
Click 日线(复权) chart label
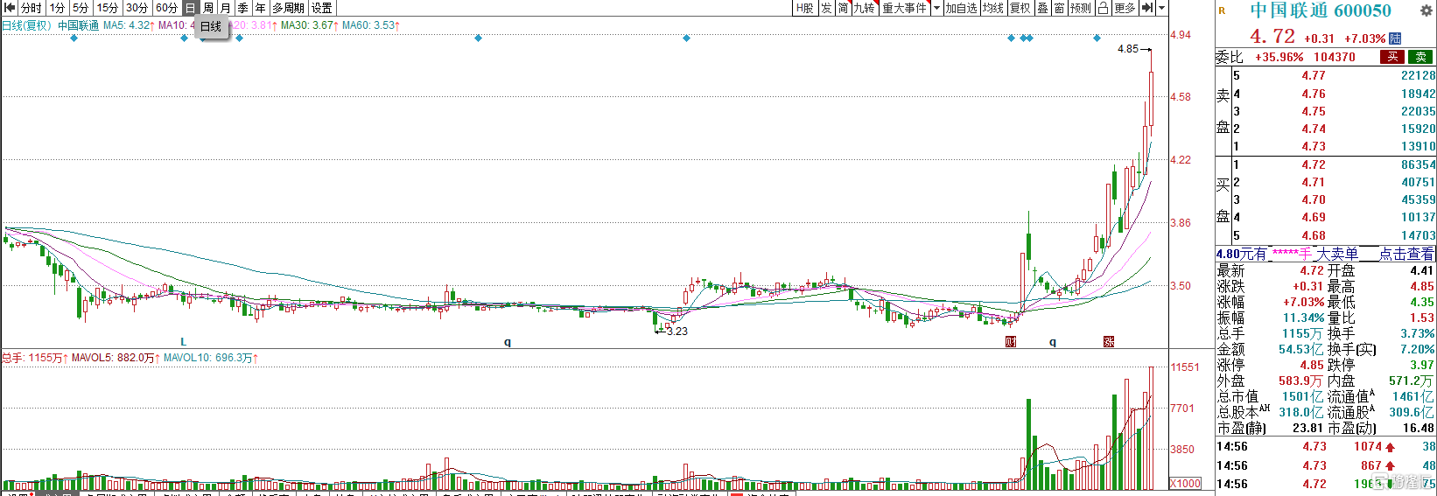pos(26,25)
